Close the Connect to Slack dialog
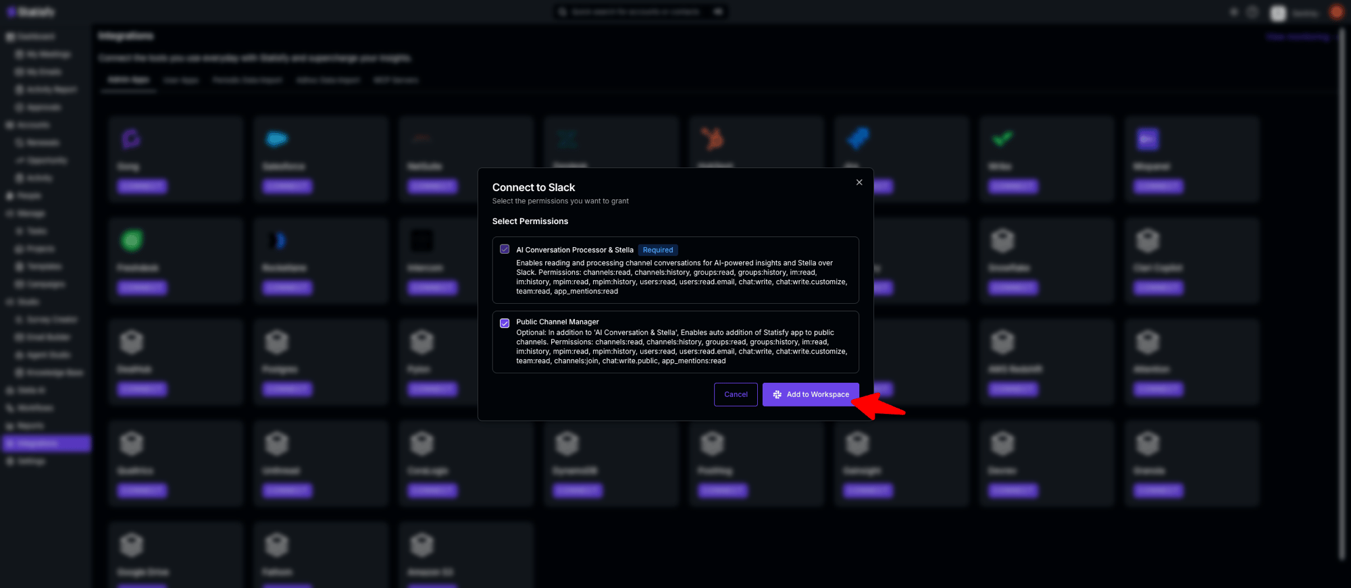This screenshot has height=588, width=1351. pyautogui.click(x=859, y=182)
